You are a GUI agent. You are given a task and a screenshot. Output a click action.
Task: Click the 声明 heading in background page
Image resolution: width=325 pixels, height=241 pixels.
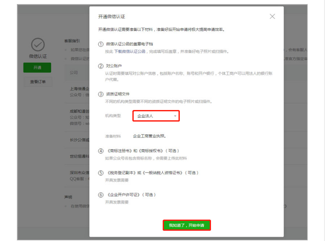tap(68, 197)
